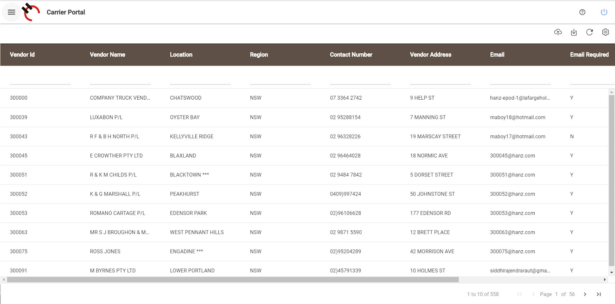Viewport: 615px width, 304px height.
Task: Click contact number 0409)997424
Action: click(346, 194)
